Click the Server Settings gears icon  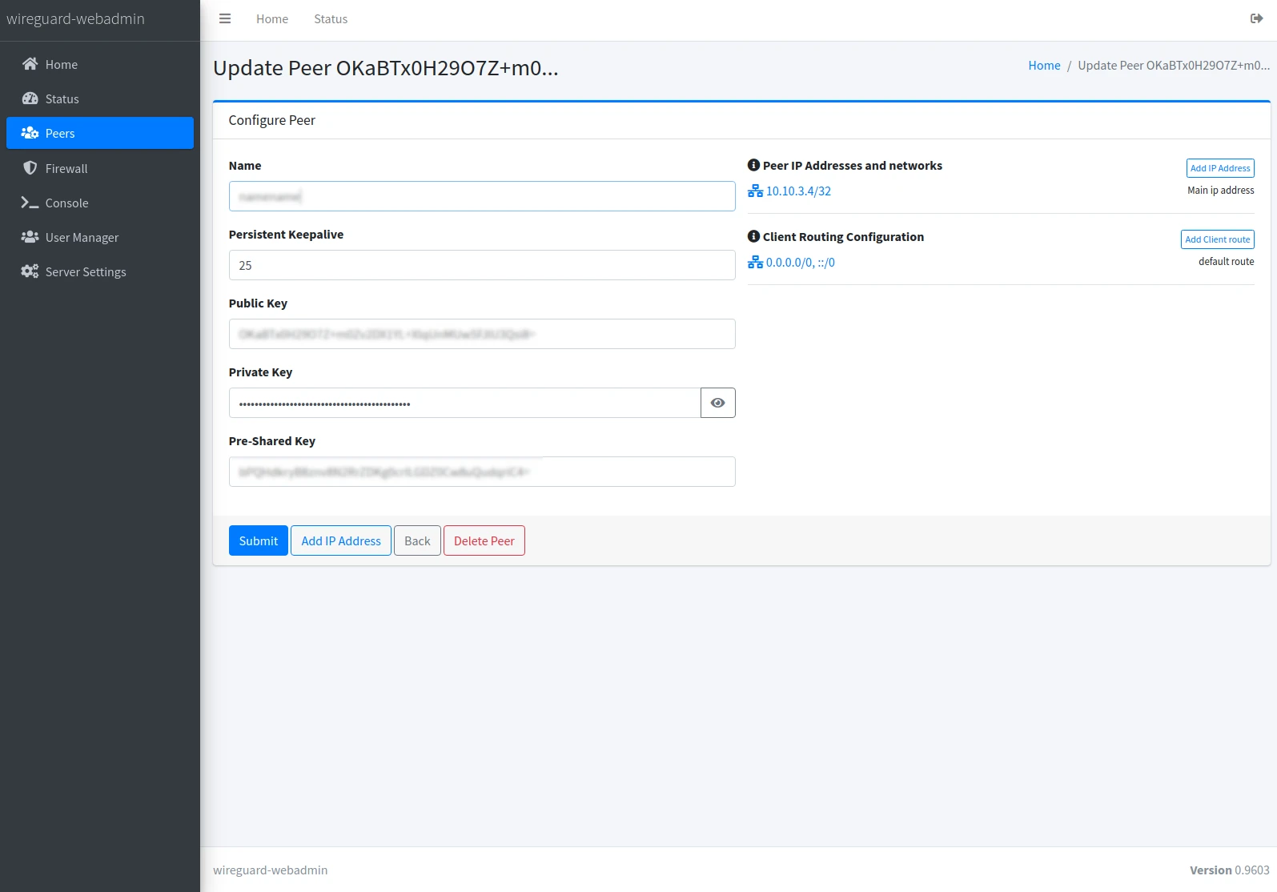[x=30, y=271]
